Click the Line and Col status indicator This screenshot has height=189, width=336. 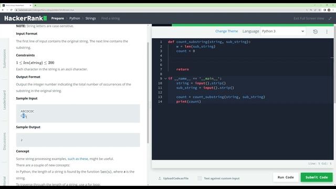[x=320, y=163]
